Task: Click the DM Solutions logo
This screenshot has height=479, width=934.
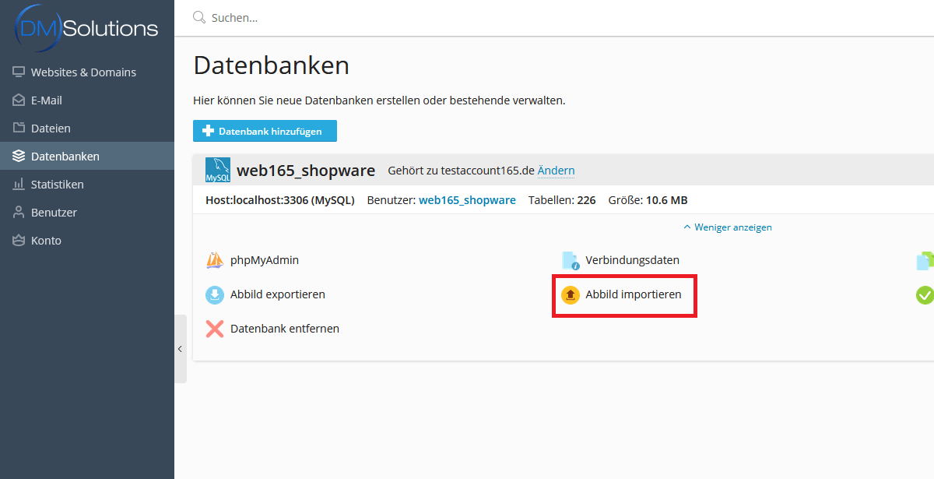Action: coord(86,28)
